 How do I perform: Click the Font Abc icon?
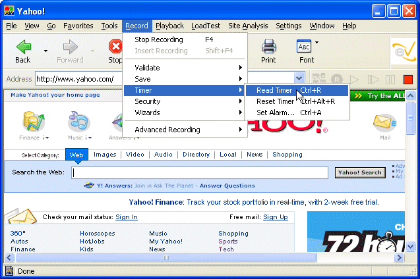click(304, 46)
